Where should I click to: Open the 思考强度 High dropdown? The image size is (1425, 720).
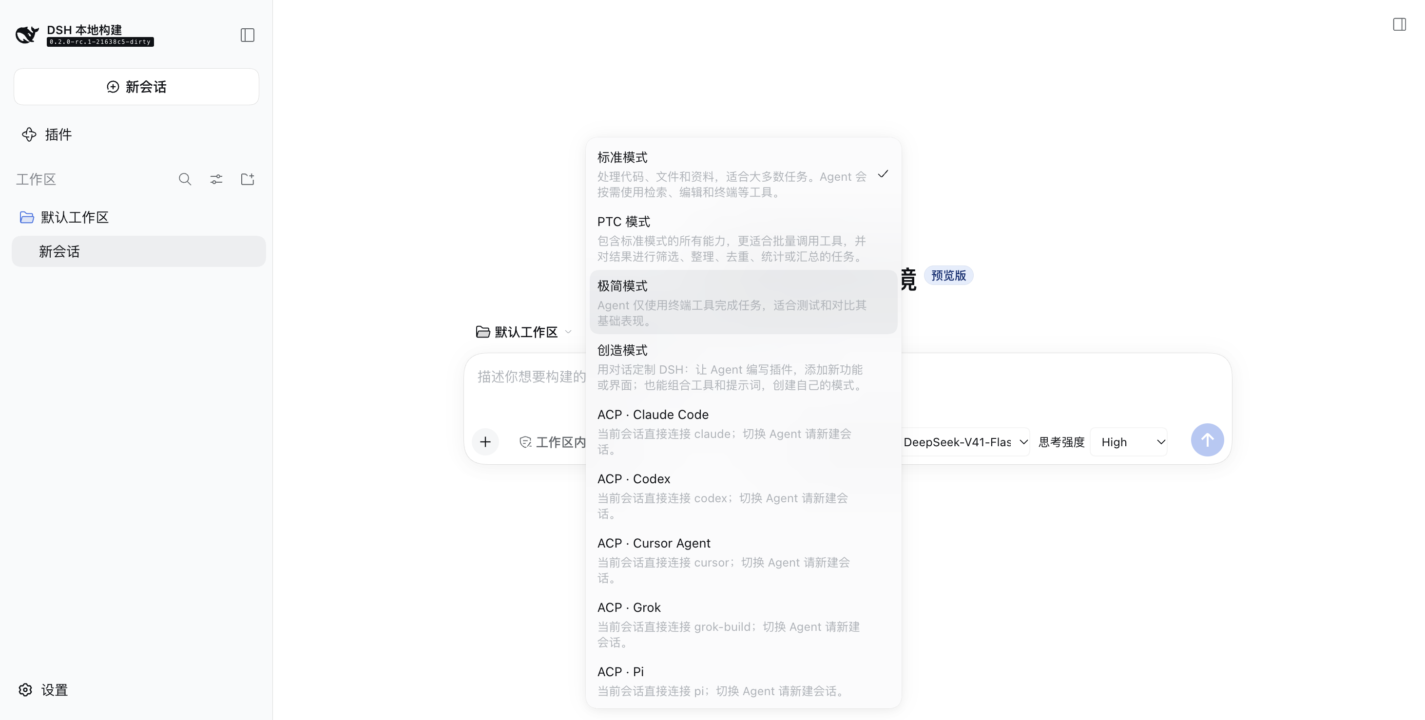coord(1129,442)
